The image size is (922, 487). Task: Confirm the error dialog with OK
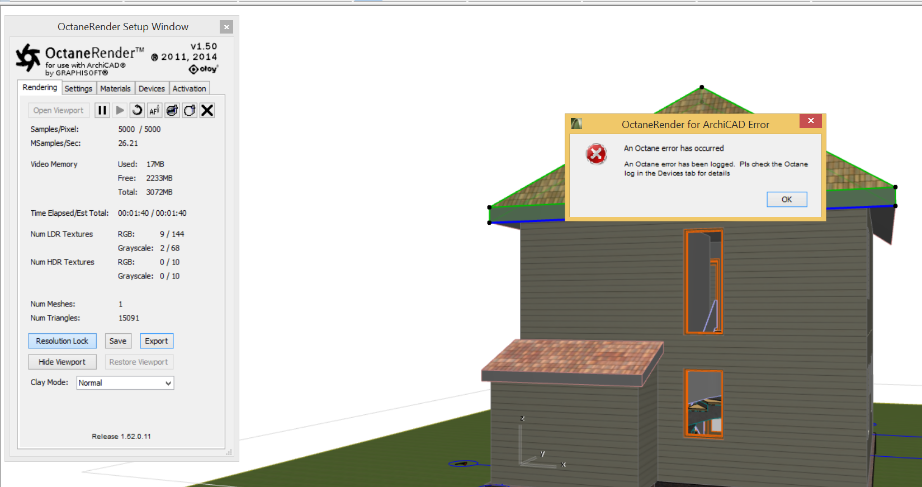(x=787, y=200)
